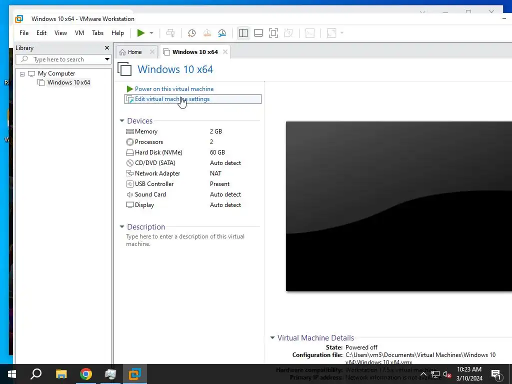Click the full screen mode icon
Image resolution: width=512 pixels, height=384 pixels.
coord(273,33)
